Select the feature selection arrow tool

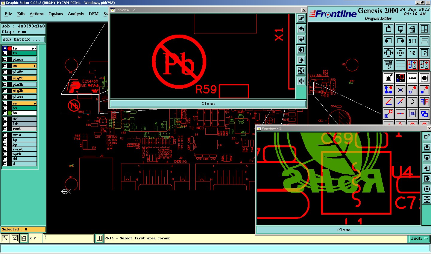coord(388,78)
